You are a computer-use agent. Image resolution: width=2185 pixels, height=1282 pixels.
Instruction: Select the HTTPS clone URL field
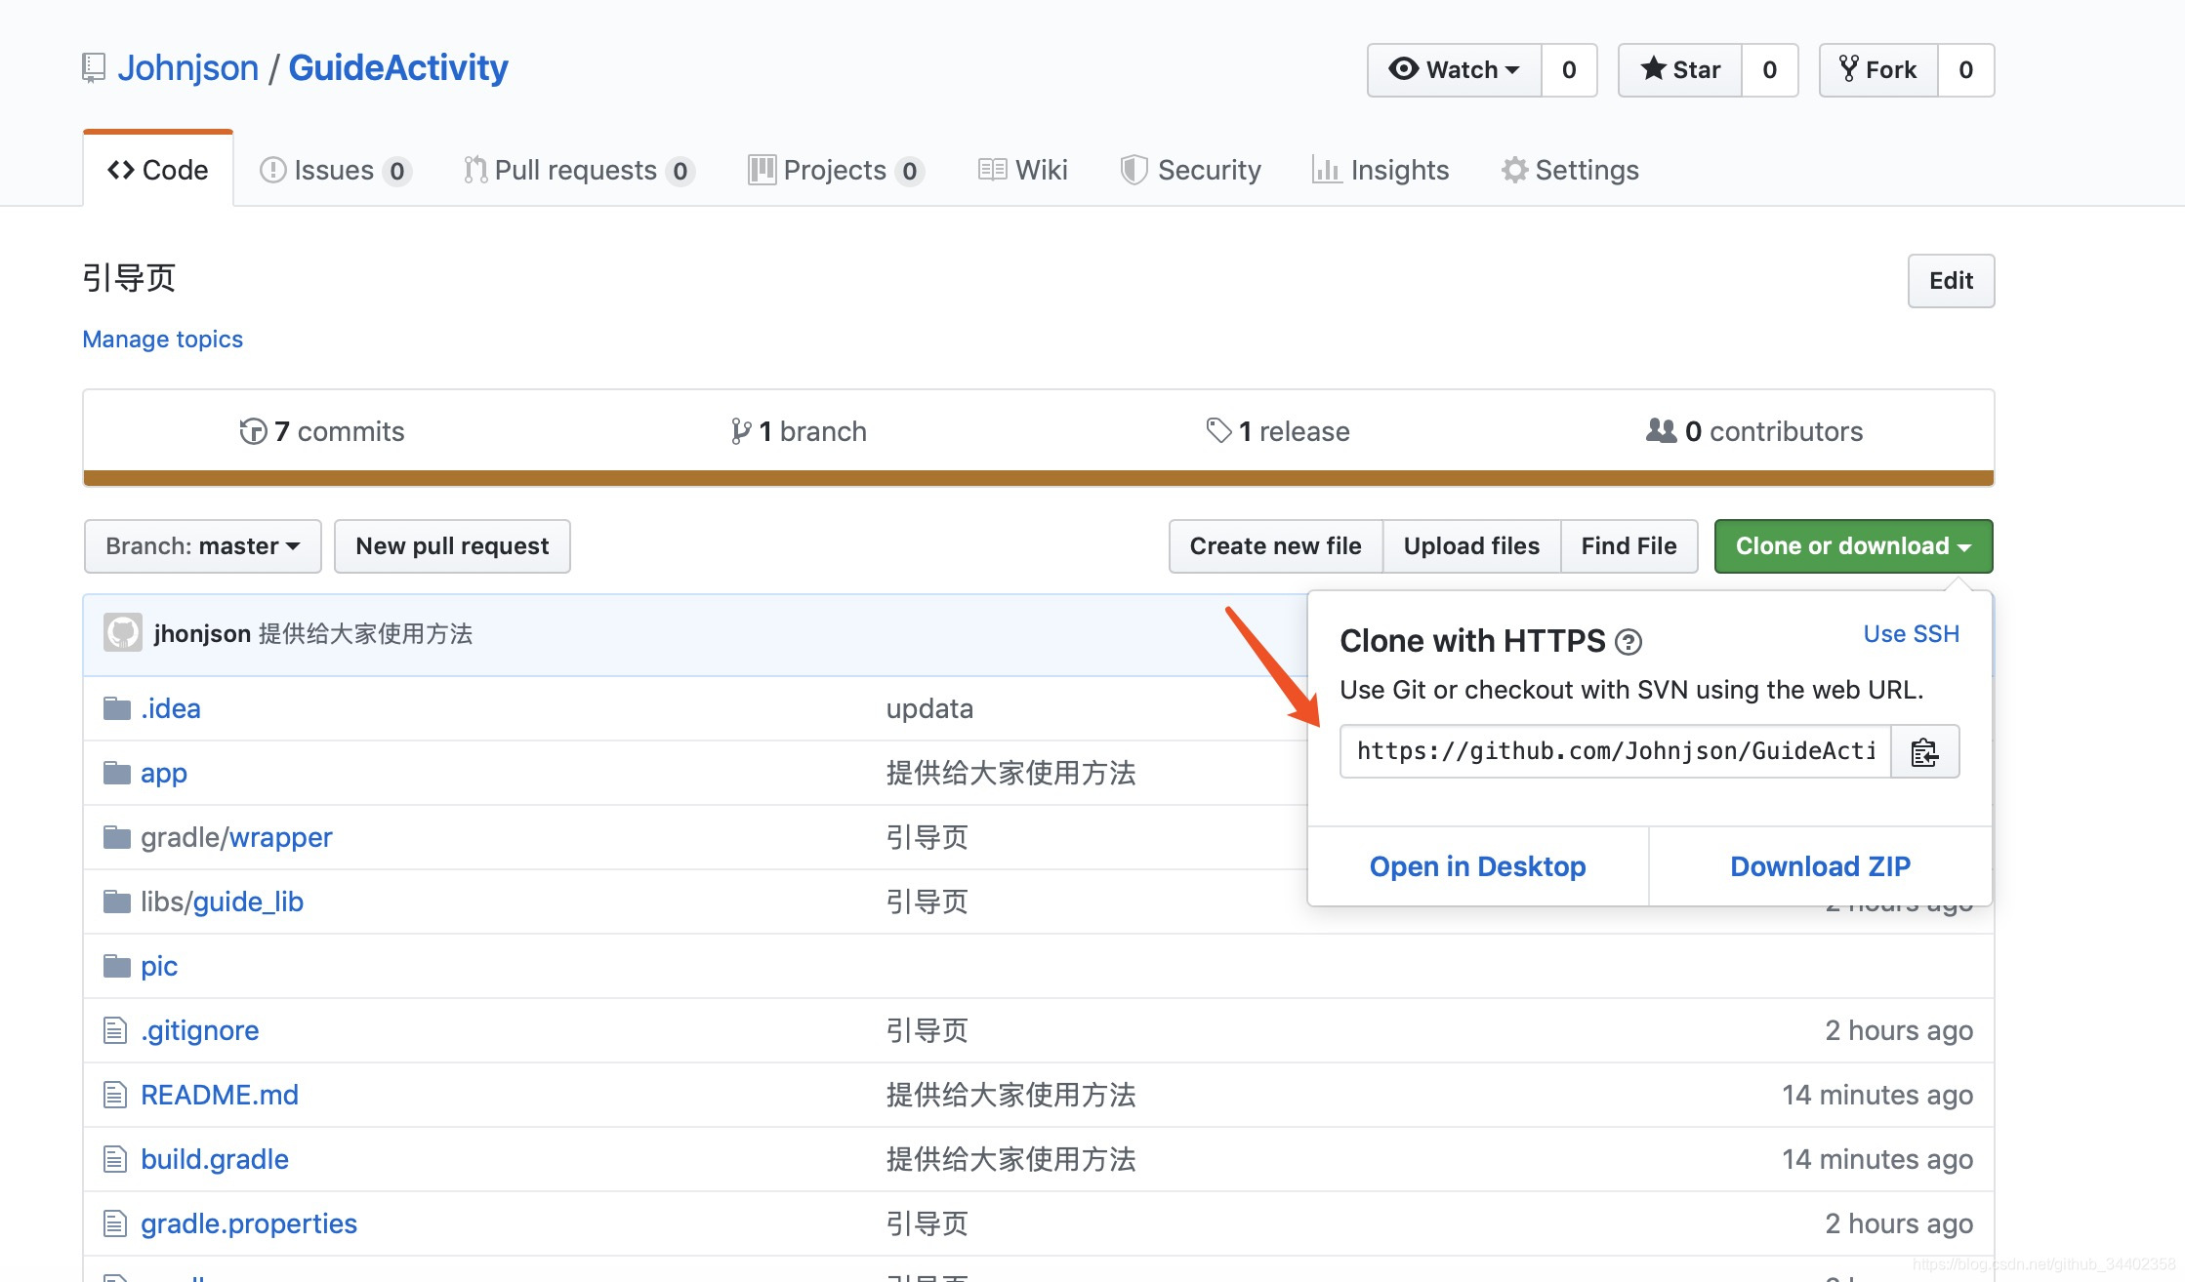click(x=1615, y=751)
